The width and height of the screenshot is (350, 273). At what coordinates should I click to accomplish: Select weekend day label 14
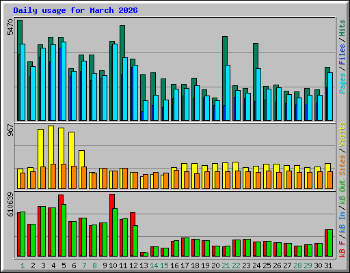point(154,265)
